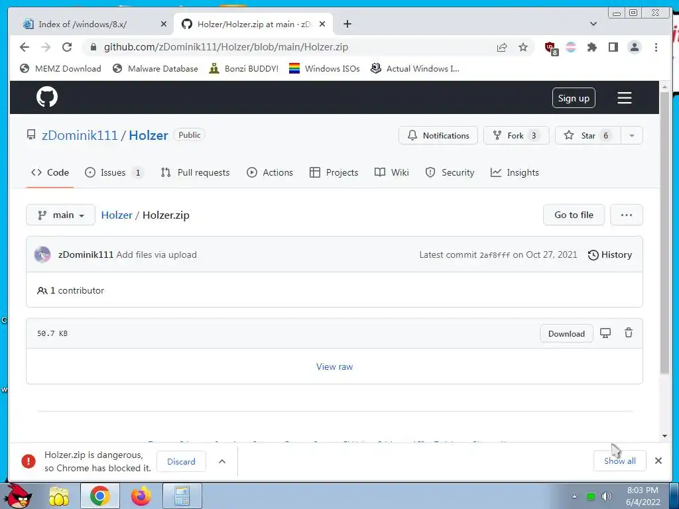This screenshot has width=679, height=509.
Task: Click the page vertical scrollbar thumb
Action: pyautogui.click(x=664, y=233)
